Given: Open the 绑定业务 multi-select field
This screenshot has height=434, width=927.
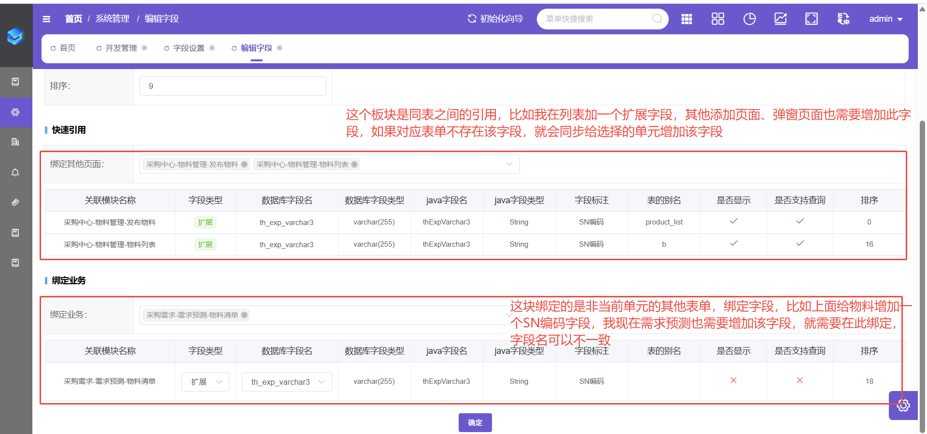Looking at the screenshot, I should point(330,315).
